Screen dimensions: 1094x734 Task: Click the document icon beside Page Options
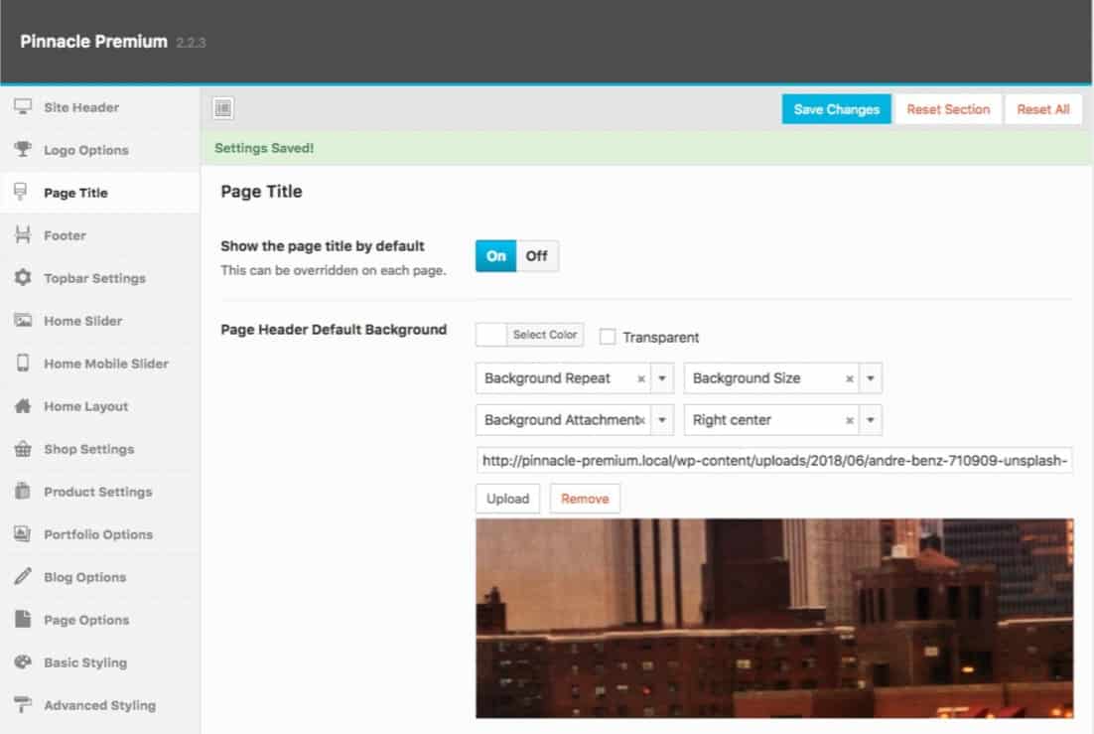tap(23, 619)
